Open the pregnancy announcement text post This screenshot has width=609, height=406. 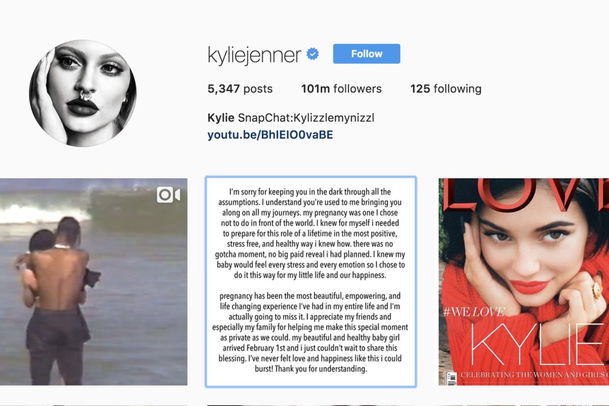[311, 282]
